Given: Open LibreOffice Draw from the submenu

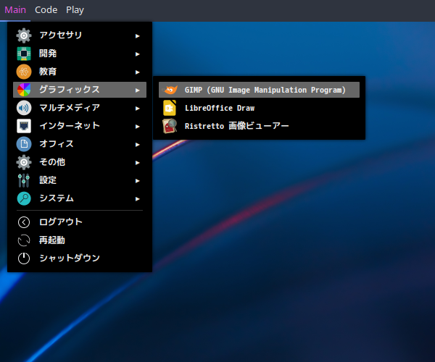Looking at the screenshot, I should pos(259,108).
